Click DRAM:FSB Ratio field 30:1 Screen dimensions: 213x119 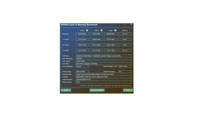click(x=125, y=72)
